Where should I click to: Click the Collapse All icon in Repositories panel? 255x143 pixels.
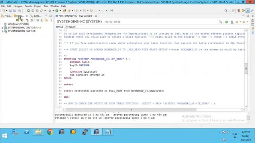[x=38, y=20]
